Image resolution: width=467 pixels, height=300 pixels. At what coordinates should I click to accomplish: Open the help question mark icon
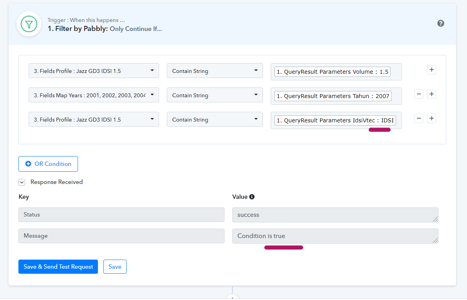(441, 24)
